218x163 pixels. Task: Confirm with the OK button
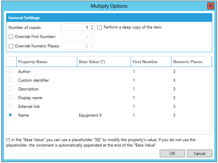pos(172,153)
